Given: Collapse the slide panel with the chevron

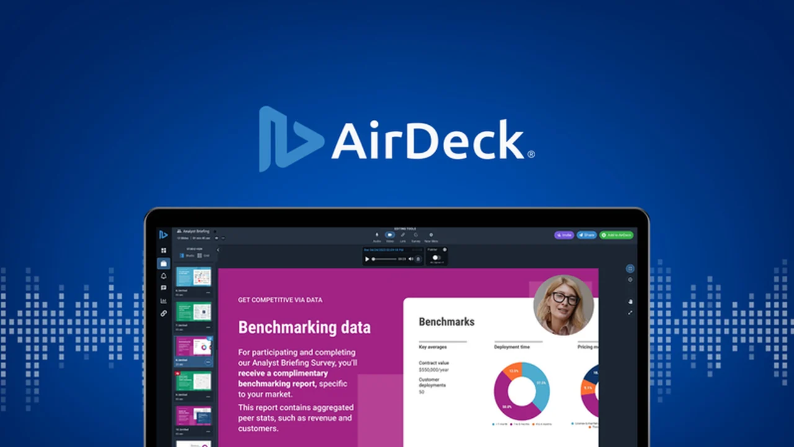Looking at the screenshot, I should [218, 250].
